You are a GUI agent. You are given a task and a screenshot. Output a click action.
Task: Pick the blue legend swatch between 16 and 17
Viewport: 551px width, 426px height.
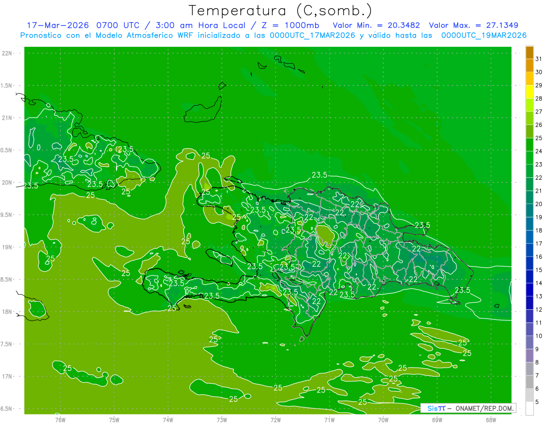(x=529, y=250)
